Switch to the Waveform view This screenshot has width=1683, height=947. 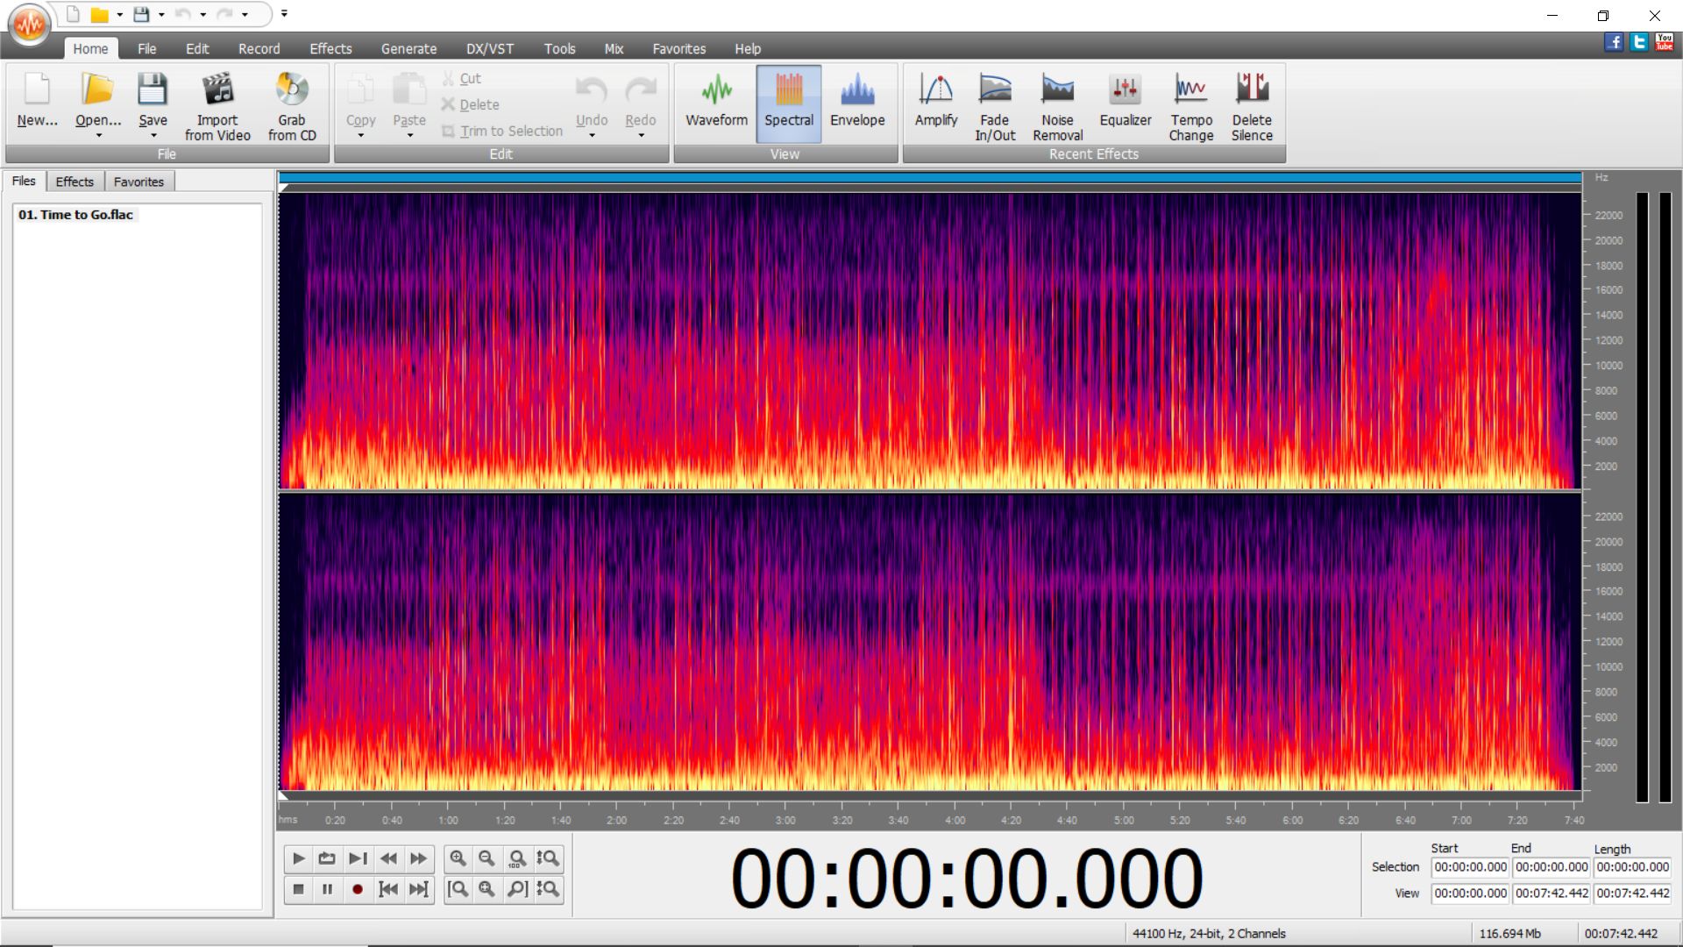pos(715,103)
